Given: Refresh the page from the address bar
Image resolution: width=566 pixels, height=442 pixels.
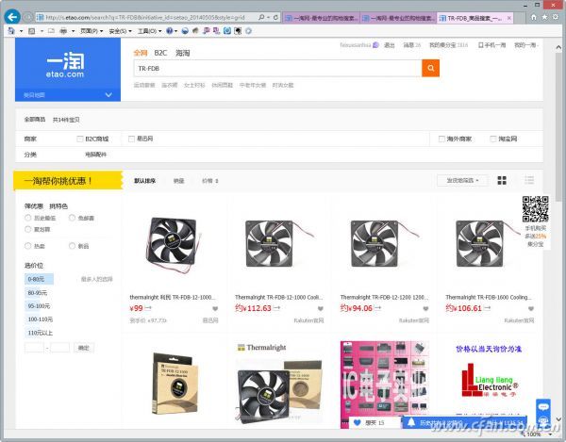Looking at the screenshot, I should tap(275, 17).
